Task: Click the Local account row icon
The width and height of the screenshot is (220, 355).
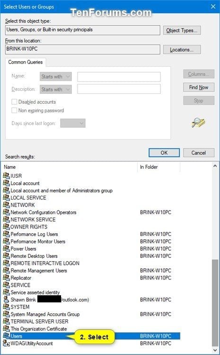Action: tap(6, 183)
